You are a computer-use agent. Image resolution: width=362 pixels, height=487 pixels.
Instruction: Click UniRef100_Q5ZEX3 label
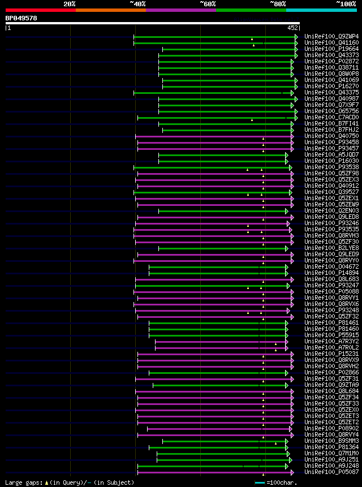pos(331,179)
